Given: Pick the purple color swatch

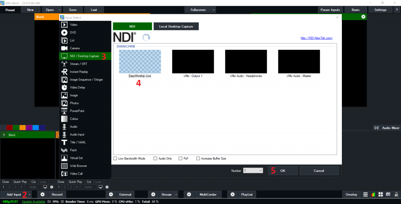Looking at the screenshot, I should (x=29, y=128).
